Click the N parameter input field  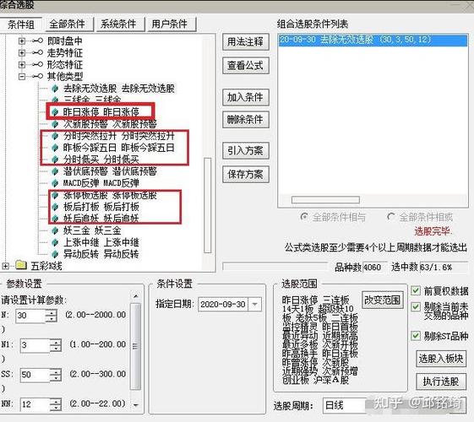click(30, 316)
